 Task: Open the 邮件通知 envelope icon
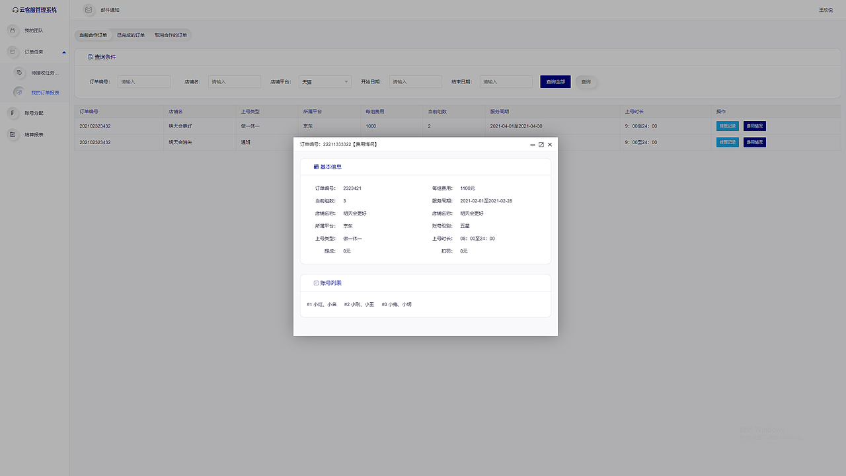(x=89, y=10)
